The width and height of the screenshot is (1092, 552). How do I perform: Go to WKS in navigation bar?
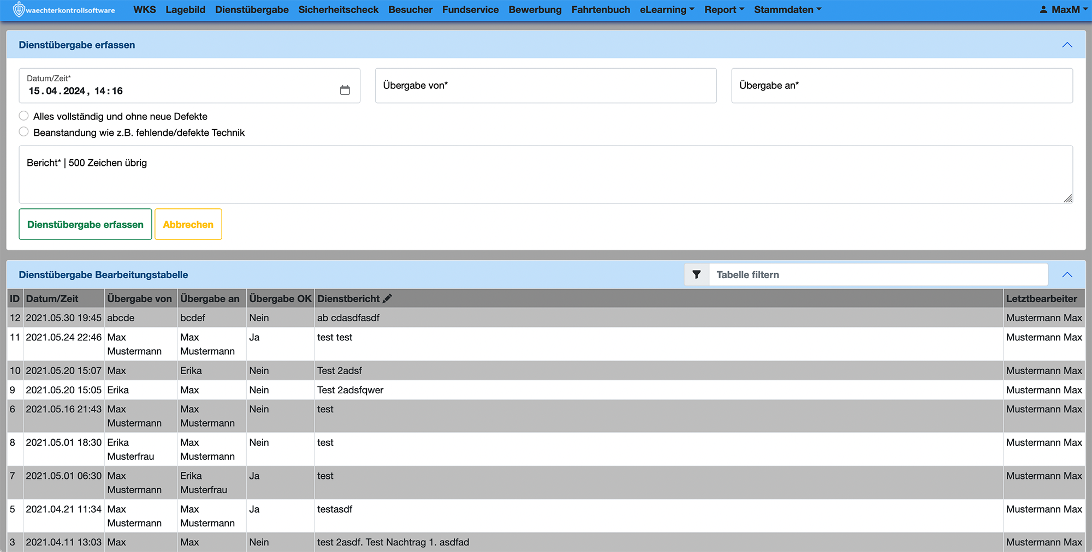(145, 9)
